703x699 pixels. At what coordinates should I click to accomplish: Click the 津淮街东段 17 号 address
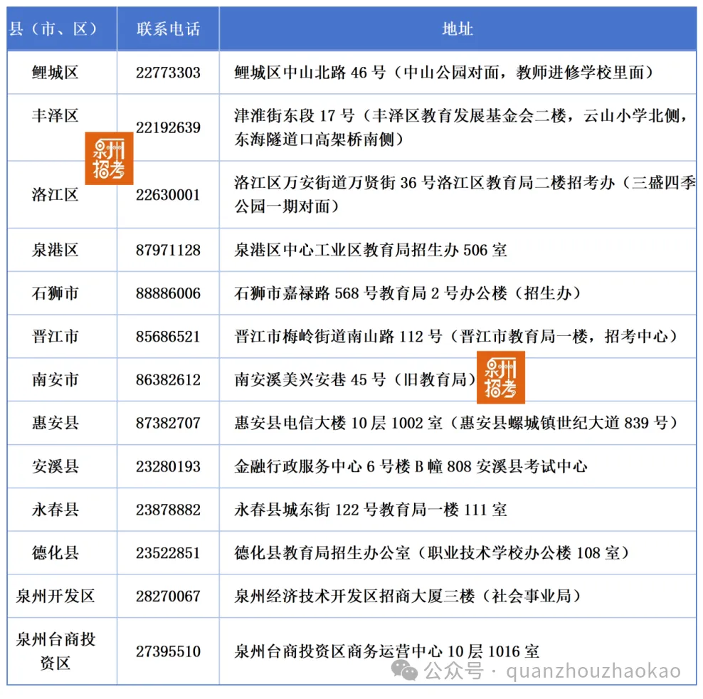pos(461,127)
